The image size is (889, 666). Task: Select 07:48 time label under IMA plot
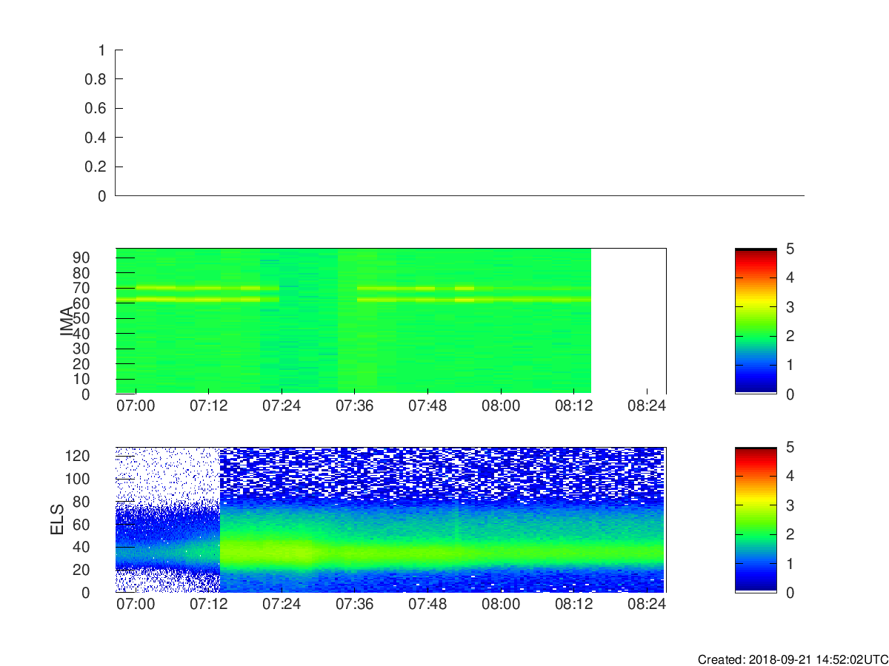(427, 406)
